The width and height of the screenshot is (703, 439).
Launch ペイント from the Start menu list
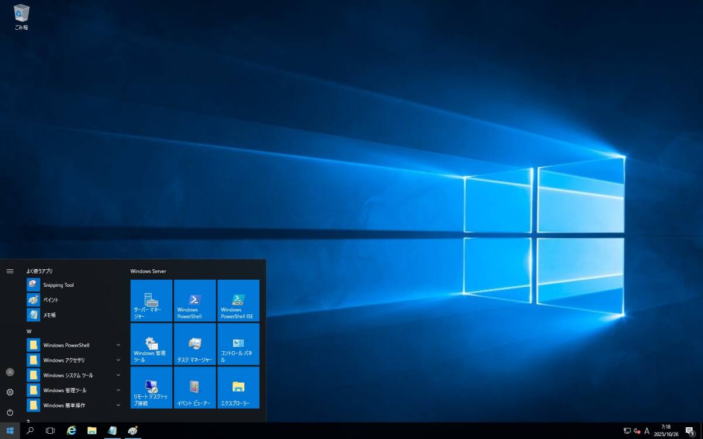coord(74,300)
